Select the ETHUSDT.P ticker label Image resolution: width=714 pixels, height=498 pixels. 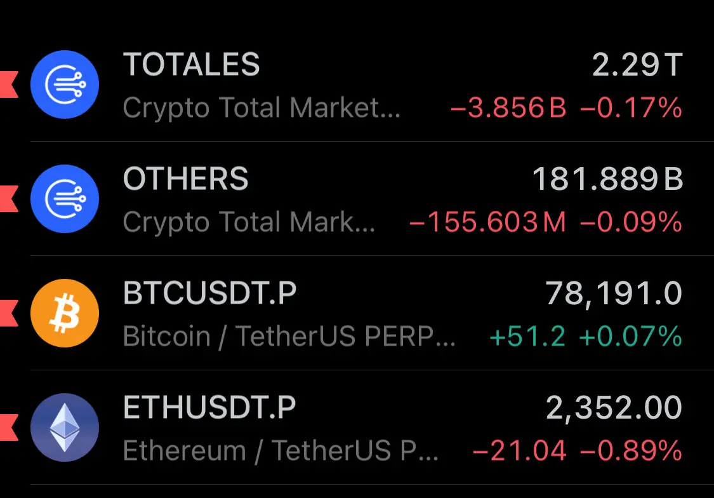pos(209,408)
